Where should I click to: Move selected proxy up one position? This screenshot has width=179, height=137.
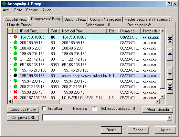coord(170,54)
